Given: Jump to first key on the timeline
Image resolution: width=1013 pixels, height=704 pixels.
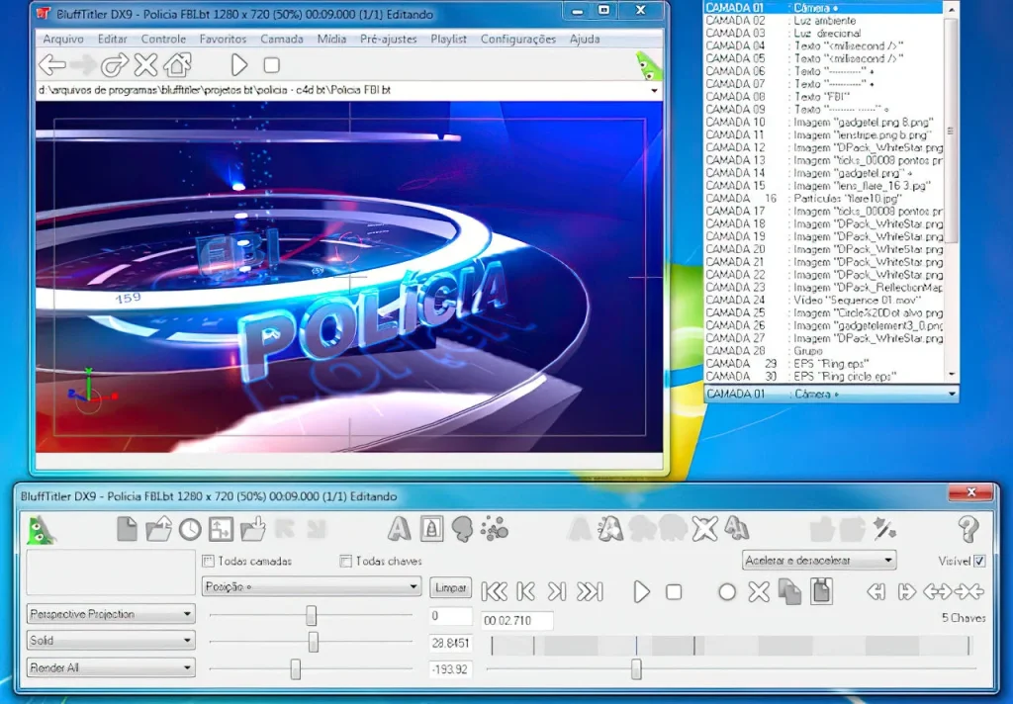Looking at the screenshot, I should tap(495, 592).
